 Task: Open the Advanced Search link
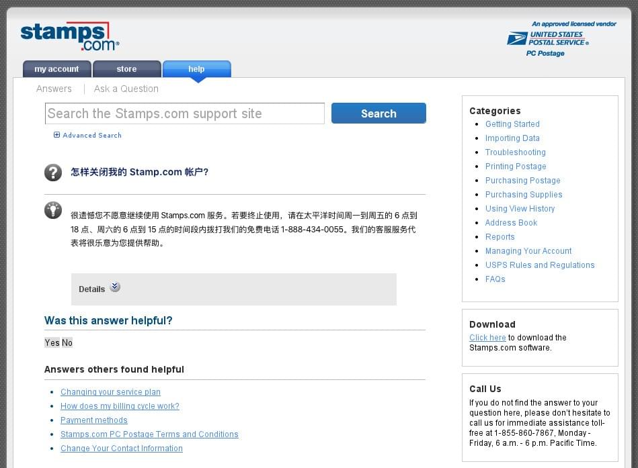(92, 135)
